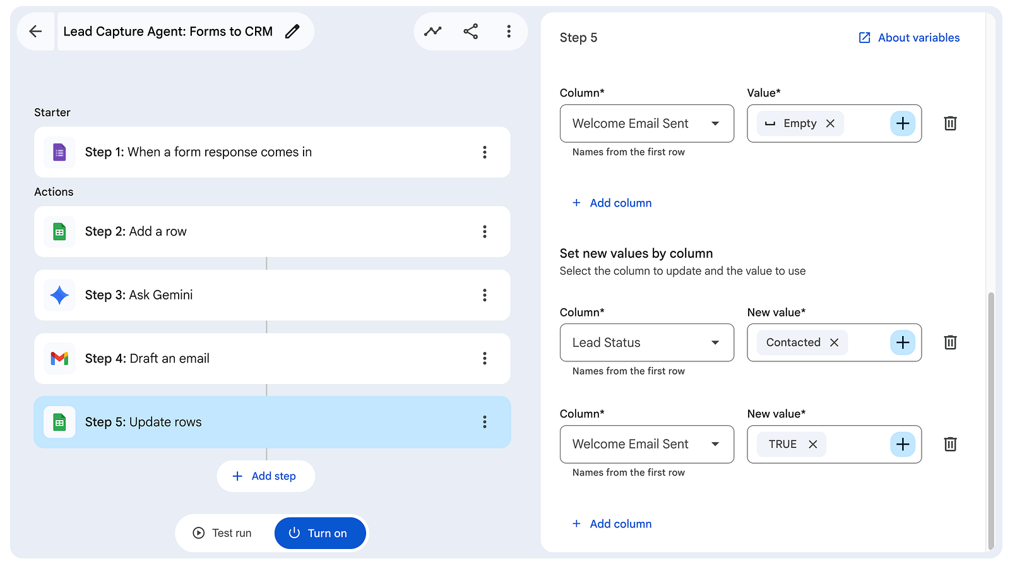Open Step 3 Ask Gemini options menu
This screenshot has height=566, width=1010.
485,295
